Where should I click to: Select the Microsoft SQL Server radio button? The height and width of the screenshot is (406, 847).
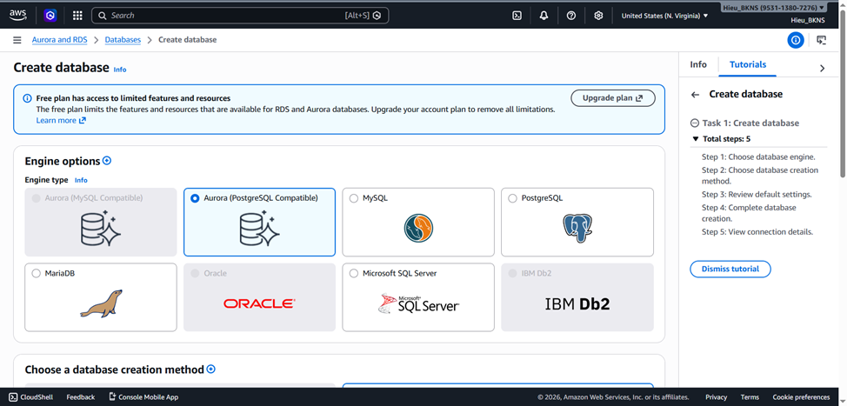354,273
